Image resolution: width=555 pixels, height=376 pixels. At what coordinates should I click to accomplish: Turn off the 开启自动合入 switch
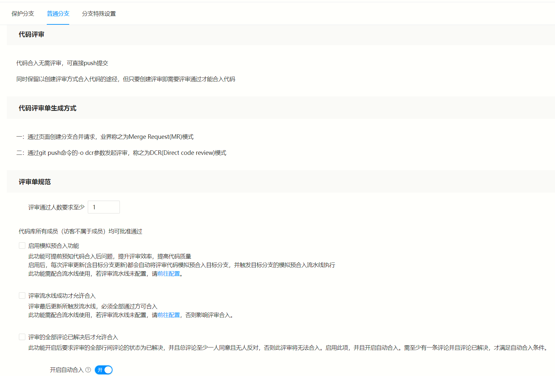(104, 370)
